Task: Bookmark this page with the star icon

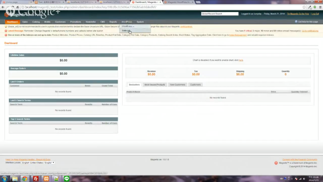Action: pyautogui.click(x=304, y=7)
